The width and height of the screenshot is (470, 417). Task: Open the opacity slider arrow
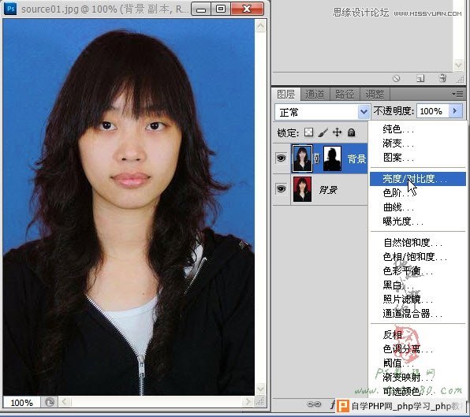(x=455, y=111)
